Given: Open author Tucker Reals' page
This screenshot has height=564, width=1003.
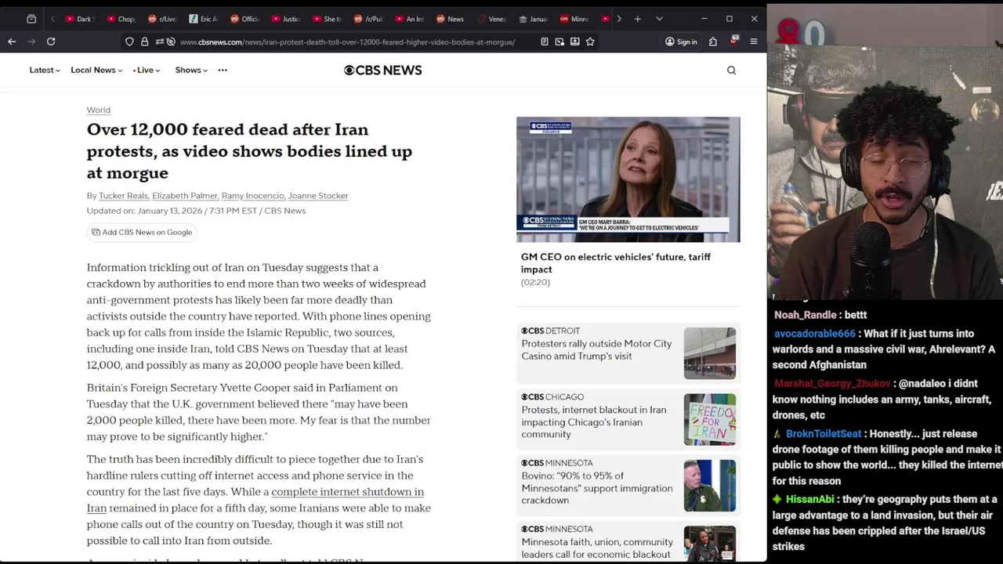Looking at the screenshot, I should click(x=123, y=196).
